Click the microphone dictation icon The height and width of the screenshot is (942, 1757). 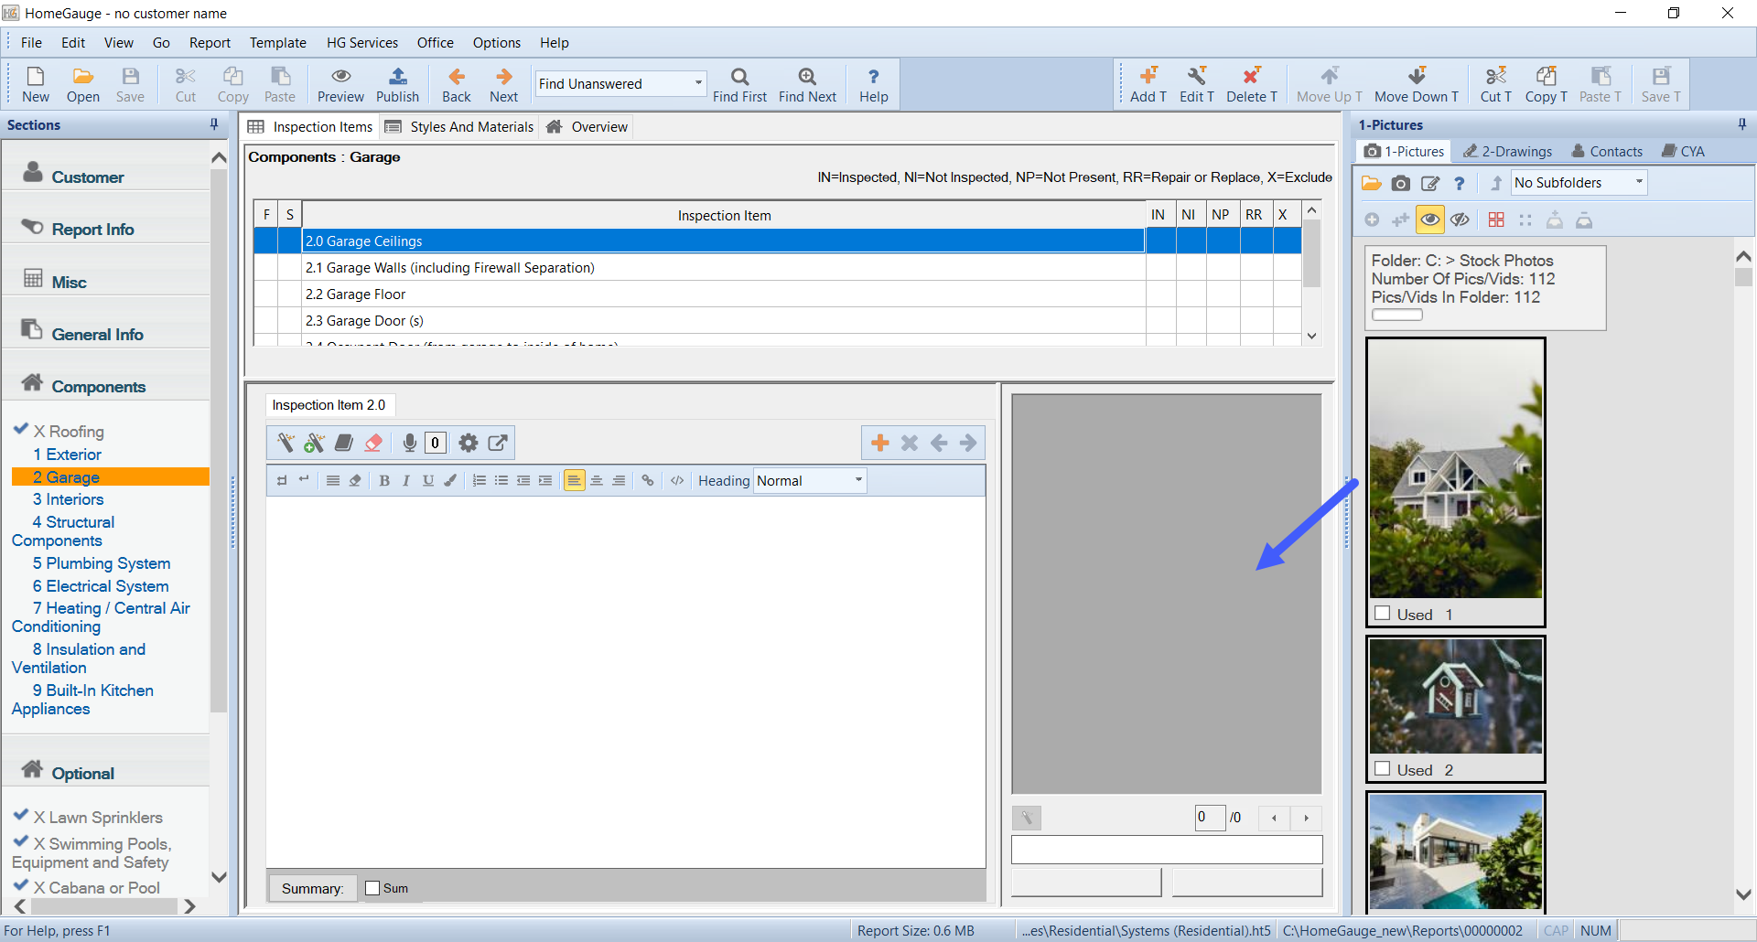coord(409,444)
